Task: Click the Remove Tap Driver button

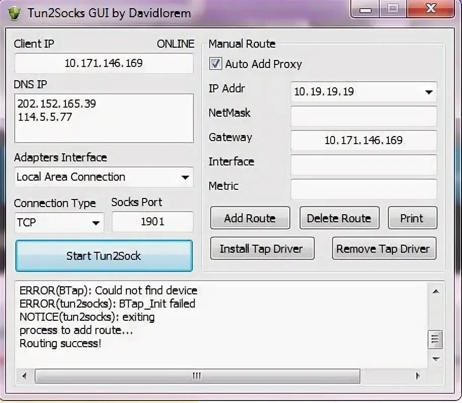Action: click(x=384, y=249)
